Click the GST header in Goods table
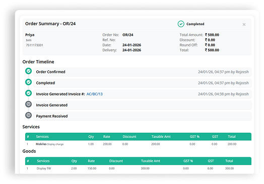 (x=211, y=161)
